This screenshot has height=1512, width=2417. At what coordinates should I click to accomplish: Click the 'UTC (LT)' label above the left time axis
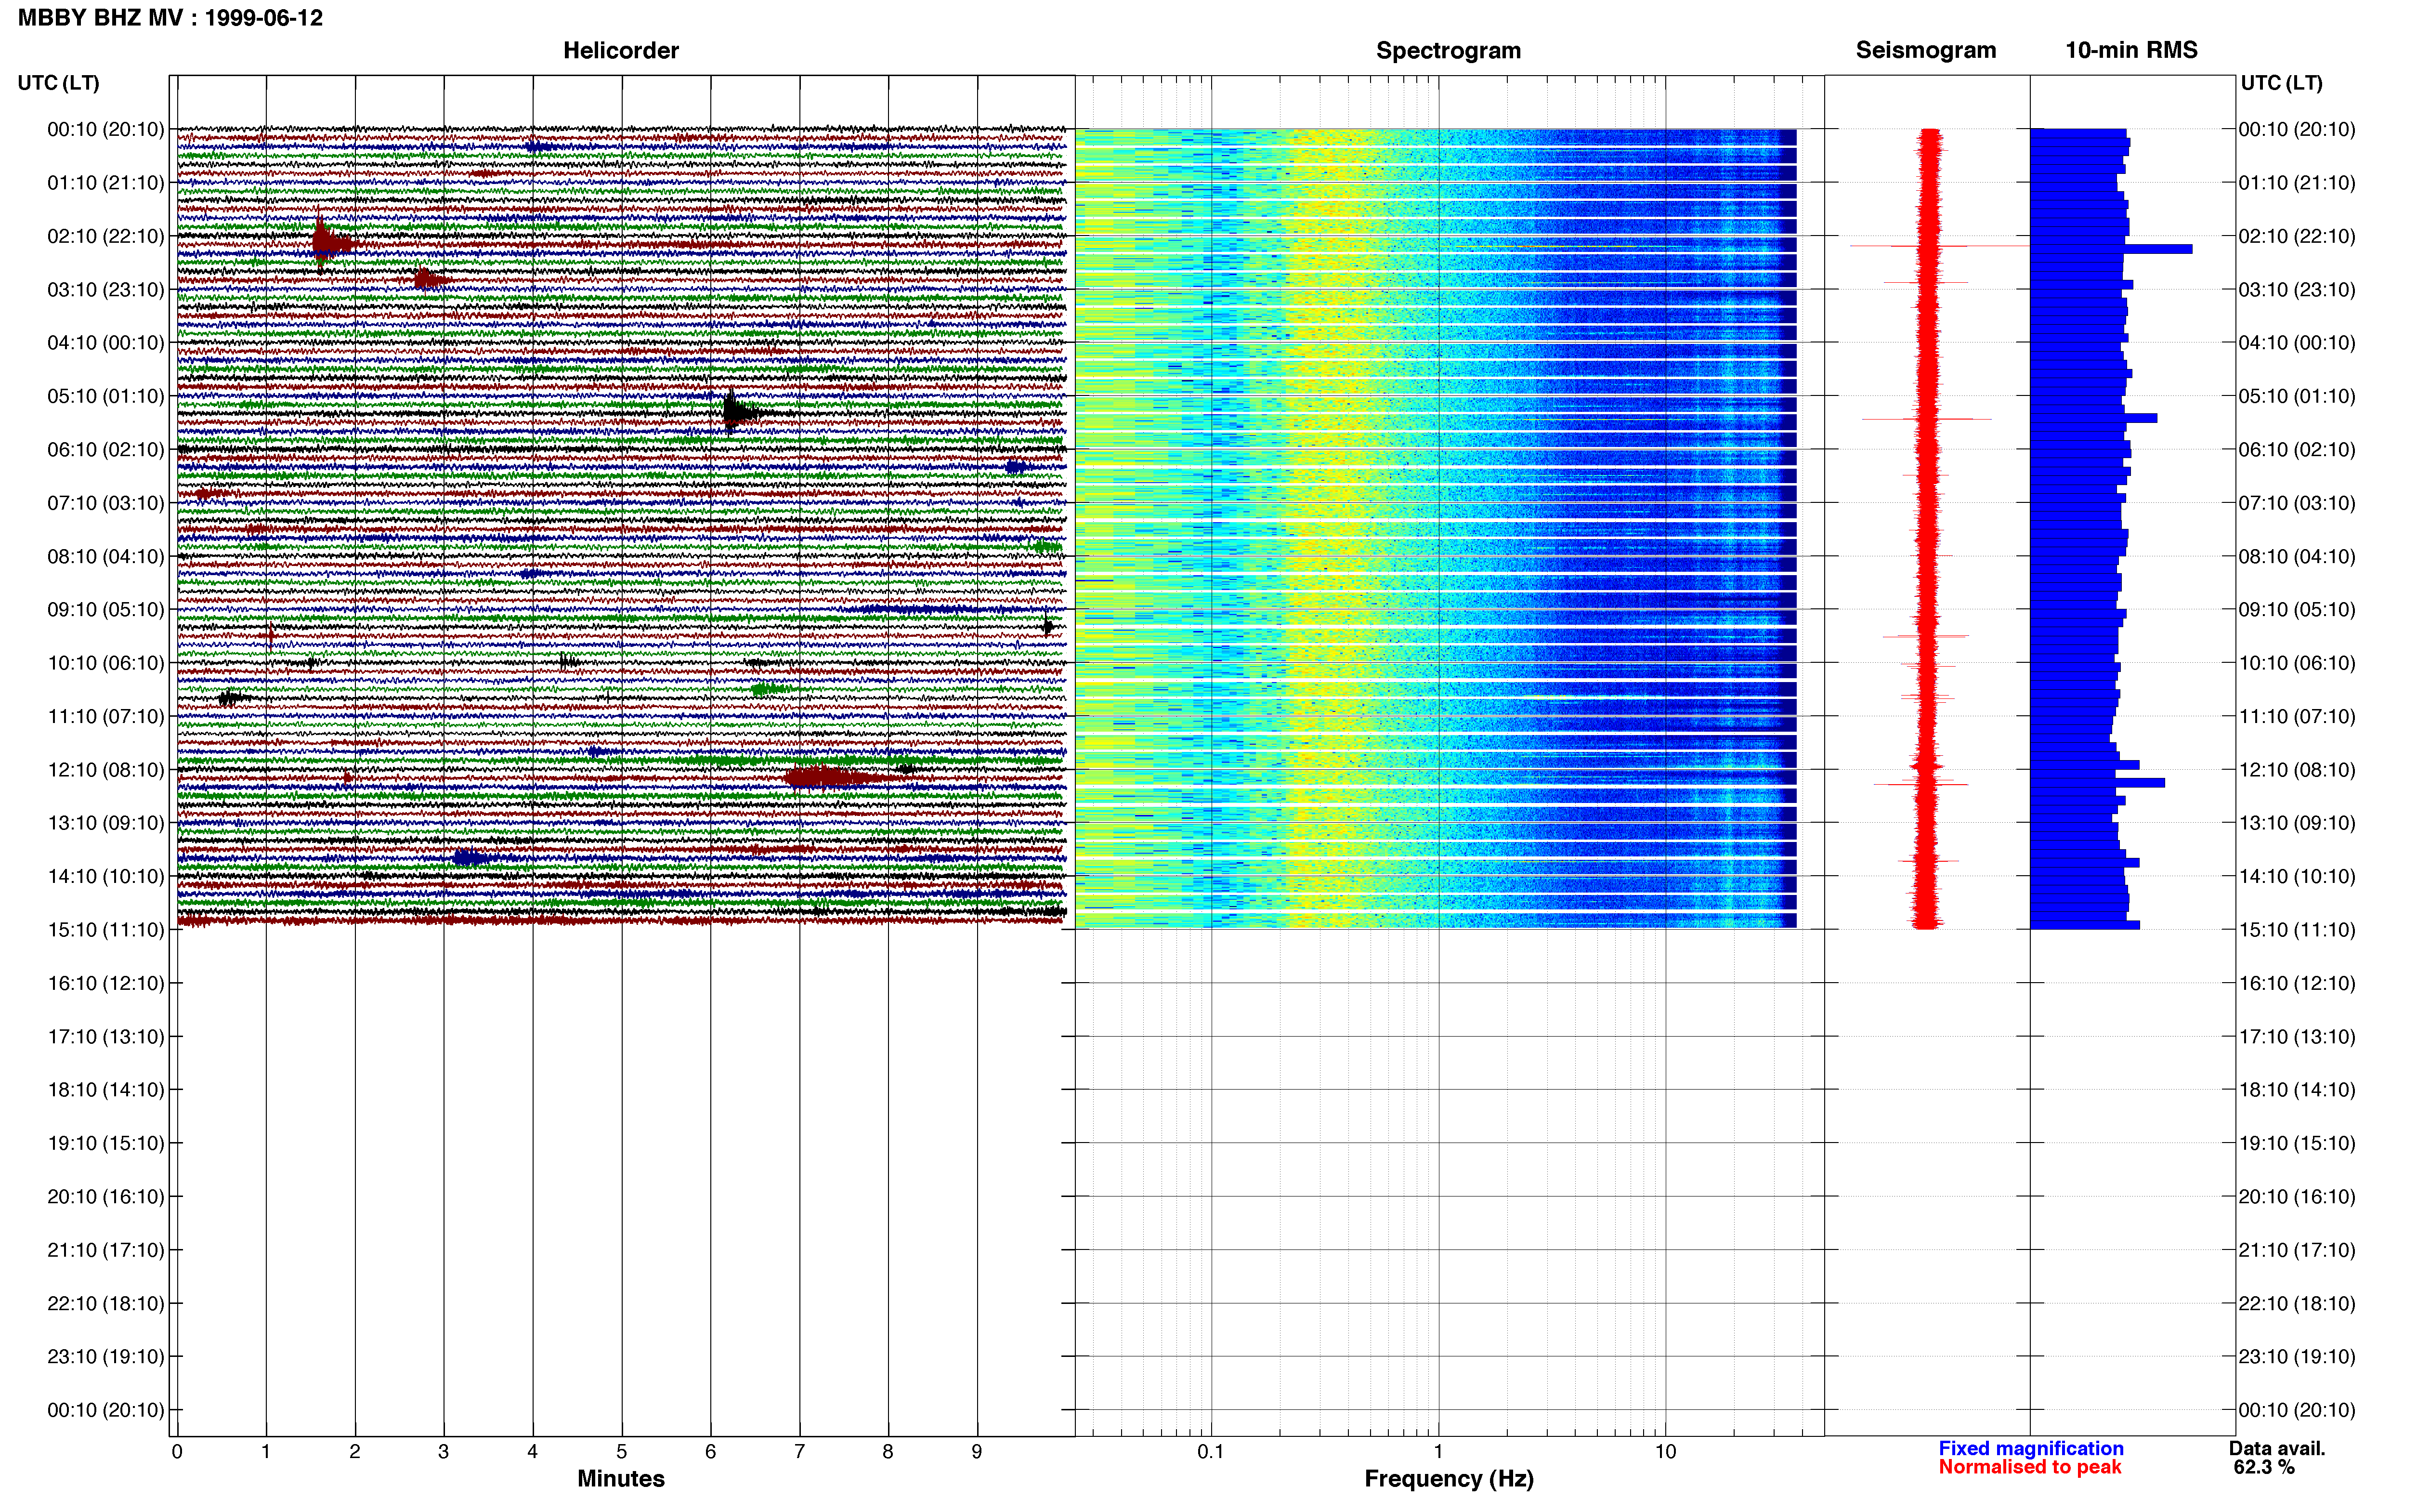click(58, 83)
